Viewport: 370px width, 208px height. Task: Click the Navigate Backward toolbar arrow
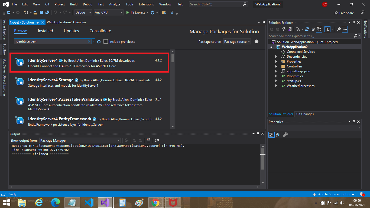coord(8,12)
